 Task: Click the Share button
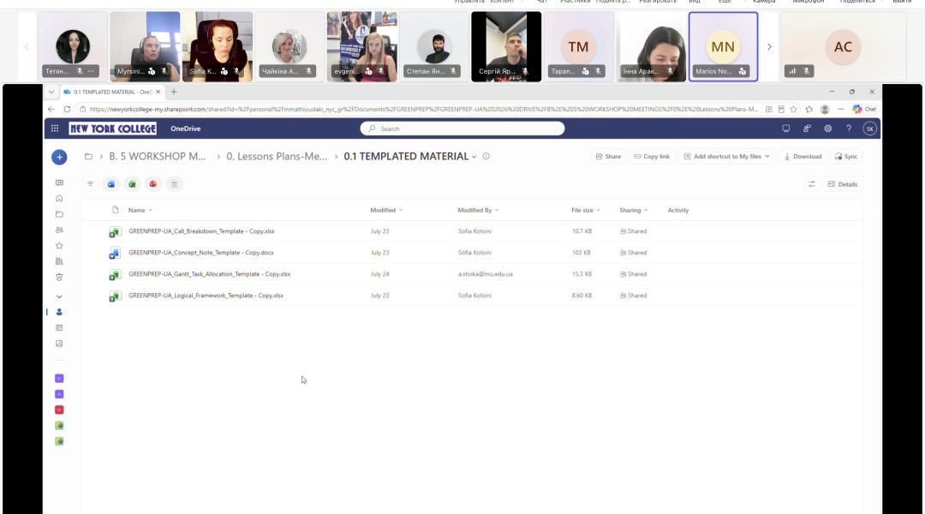click(608, 157)
